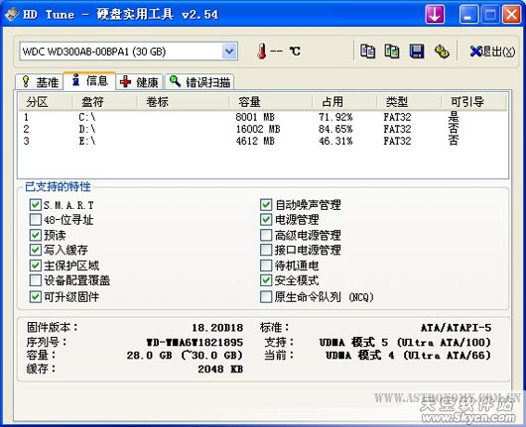Click firmware version 18.20D18

[217, 328]
